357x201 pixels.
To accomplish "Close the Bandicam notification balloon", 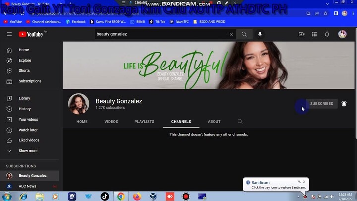I will (304, 182).
